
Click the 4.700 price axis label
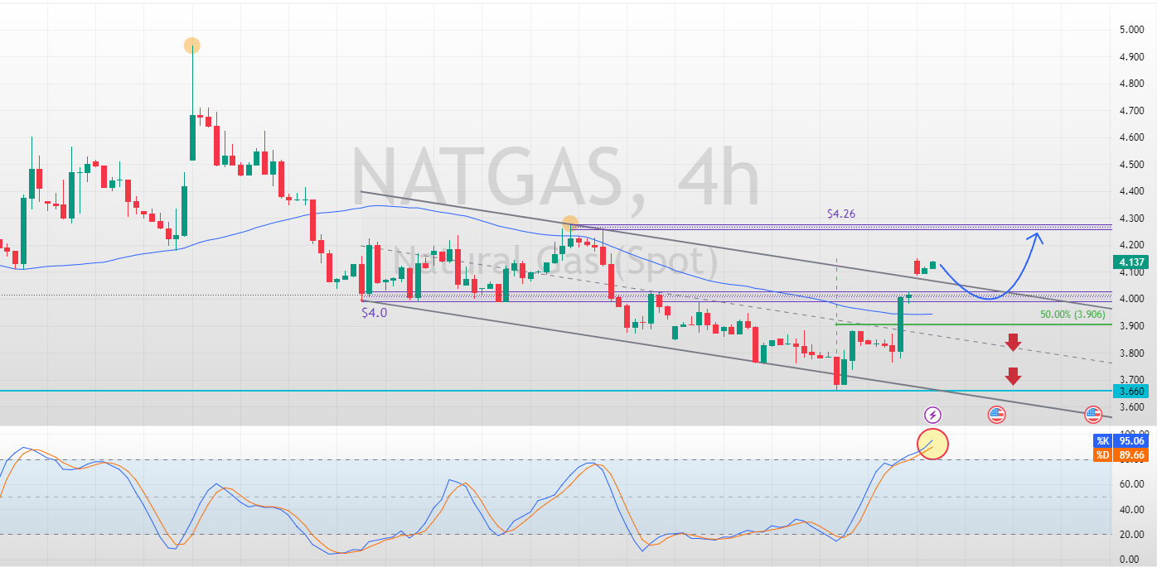1131,110
